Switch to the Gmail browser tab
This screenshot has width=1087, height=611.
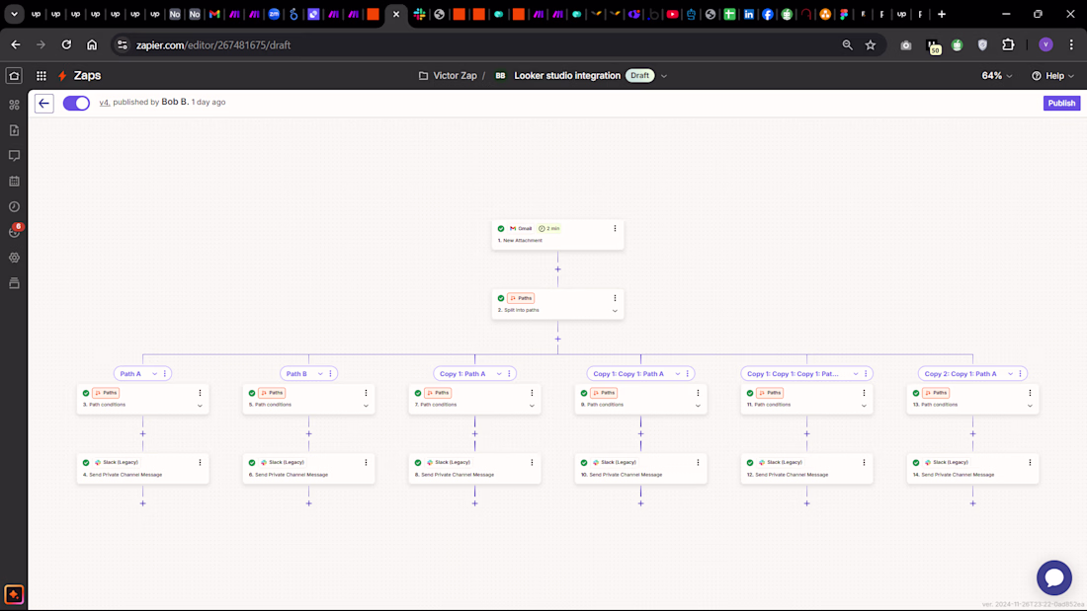coord(214,14)
